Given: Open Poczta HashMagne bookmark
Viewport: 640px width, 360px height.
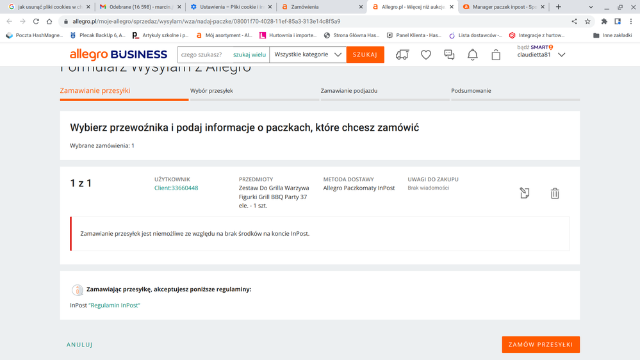Looking at the screenshot, I should pos(35,35).
